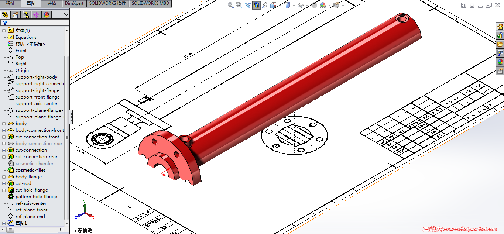Viewport: 504px width, 234px height.
Task: Click the Previous View icon
Action: click(248, 5)
